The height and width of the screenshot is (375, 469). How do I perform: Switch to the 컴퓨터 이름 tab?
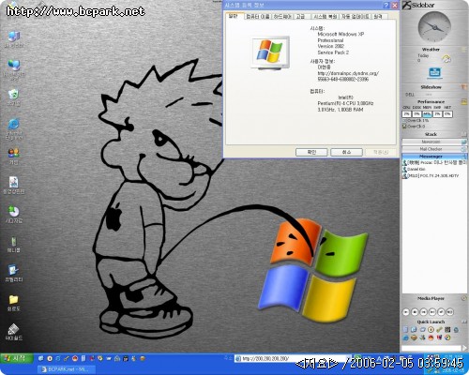pyautogui.click(x=258, y=16)
